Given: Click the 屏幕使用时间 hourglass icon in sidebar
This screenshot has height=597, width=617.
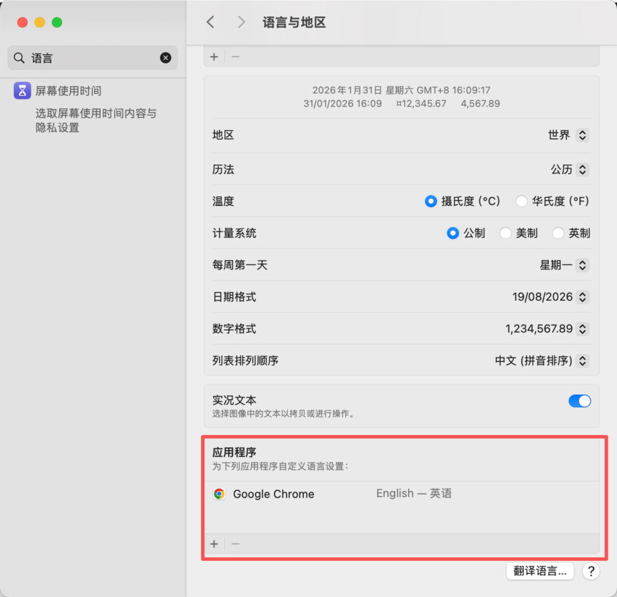Looking at the screenshot, I should click(21, 90).
